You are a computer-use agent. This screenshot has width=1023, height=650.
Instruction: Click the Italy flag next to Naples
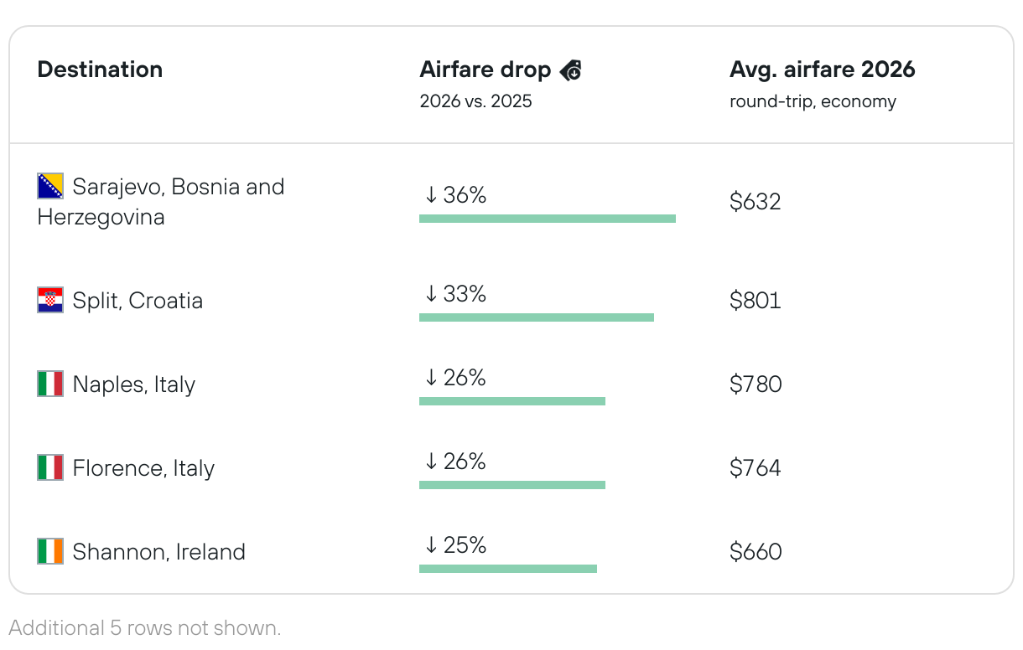pos(50,384)
